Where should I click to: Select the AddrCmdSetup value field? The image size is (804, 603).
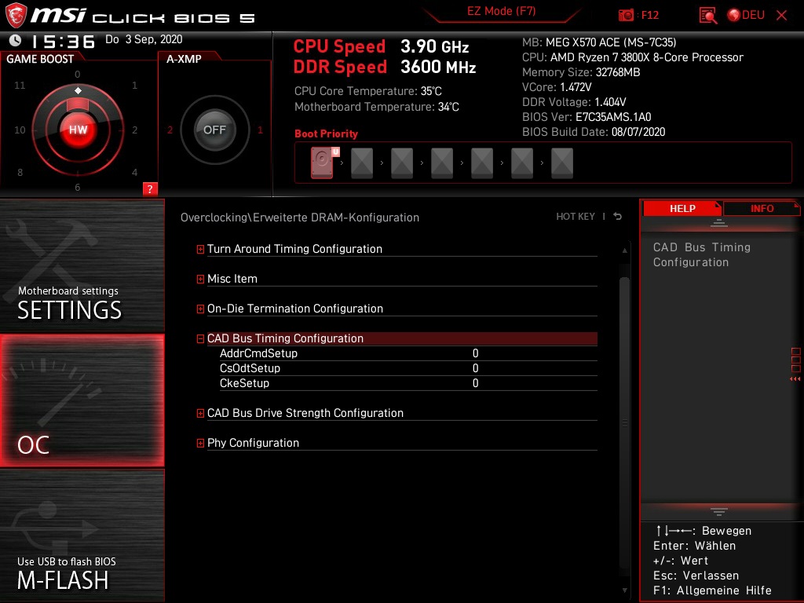point(475,353)
